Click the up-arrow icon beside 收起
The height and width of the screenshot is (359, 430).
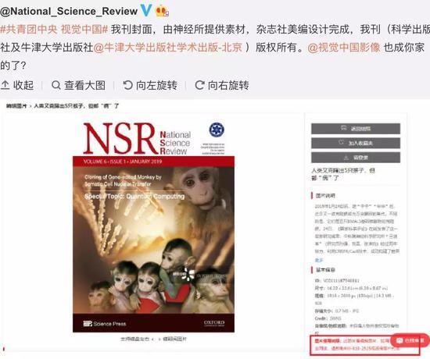tap(5, 85)
